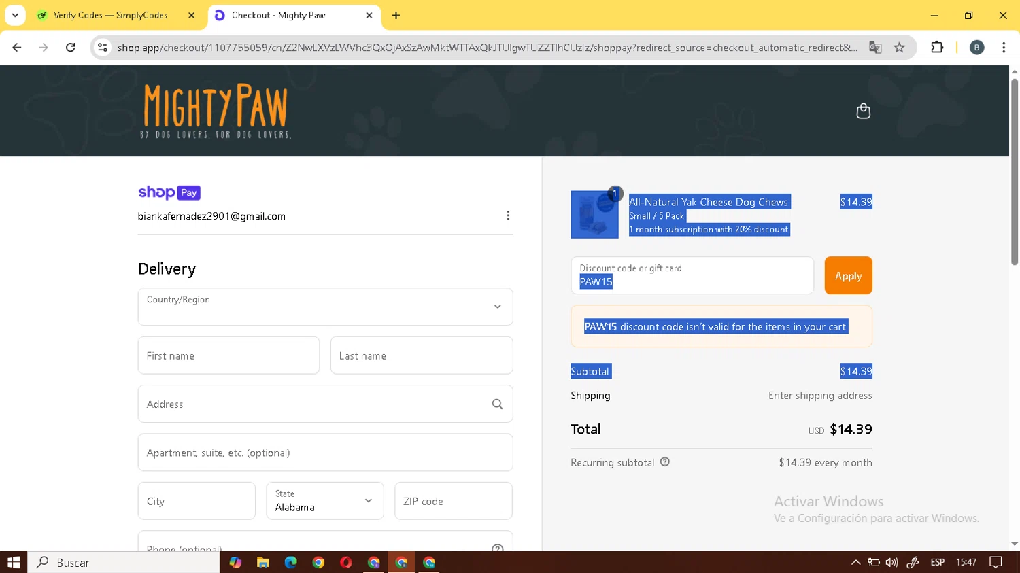Click the discount code field containing PAW15
Viewport: 1020px width, 573px height.
(x=692, y=275)
